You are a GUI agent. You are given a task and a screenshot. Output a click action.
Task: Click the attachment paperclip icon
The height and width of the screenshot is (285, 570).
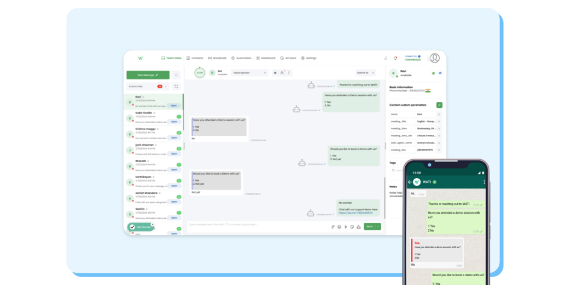coord(333,227)
